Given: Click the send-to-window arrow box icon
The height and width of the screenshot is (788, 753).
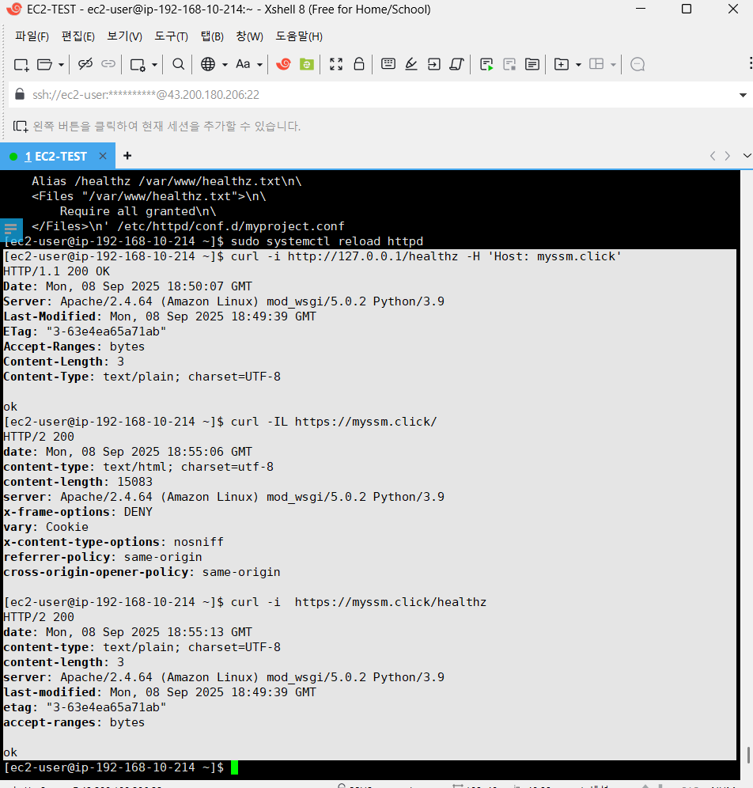Looking at the screenshot, I should (x=433, y=64).
